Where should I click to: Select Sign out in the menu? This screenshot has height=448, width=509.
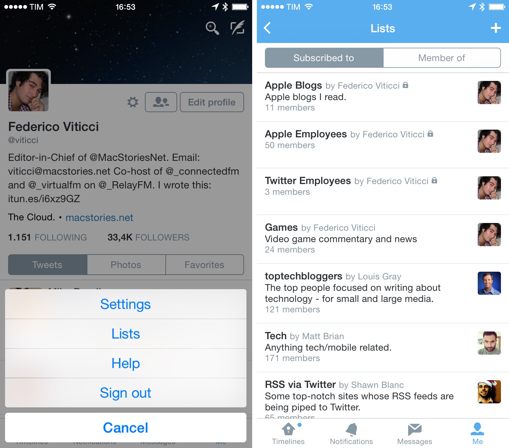click(x=126, y=393)
